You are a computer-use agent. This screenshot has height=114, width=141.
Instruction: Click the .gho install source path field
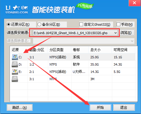75,33
